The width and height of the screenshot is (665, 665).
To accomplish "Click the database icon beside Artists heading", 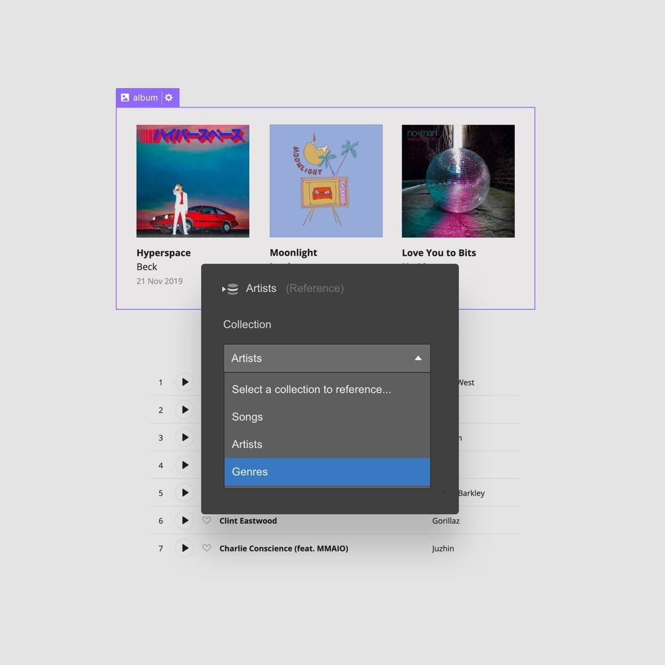I will tap(232, 288).
